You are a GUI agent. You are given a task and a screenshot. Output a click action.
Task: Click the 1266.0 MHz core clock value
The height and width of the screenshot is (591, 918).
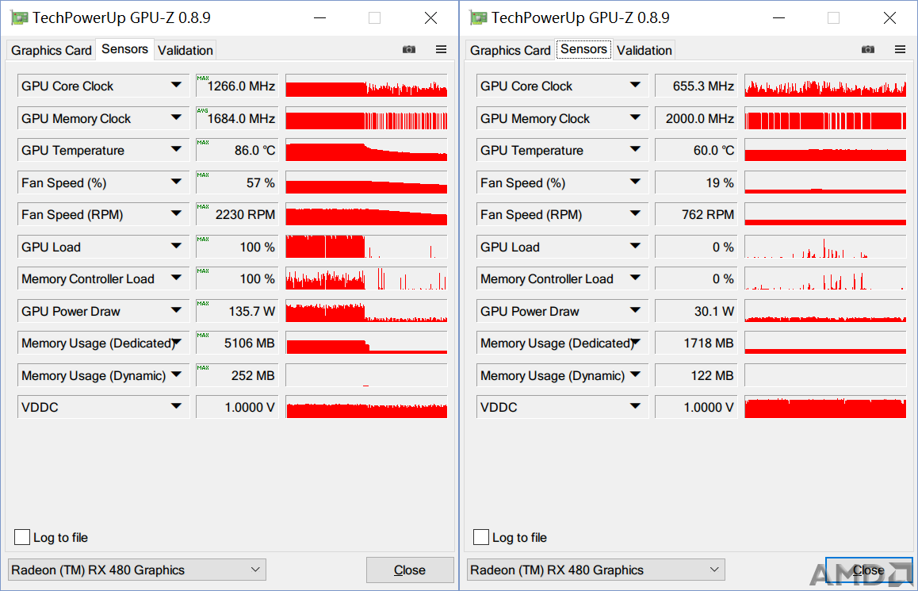[237, 86]
